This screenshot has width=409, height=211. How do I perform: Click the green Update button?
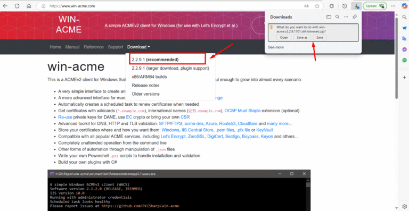coord(374,6)
